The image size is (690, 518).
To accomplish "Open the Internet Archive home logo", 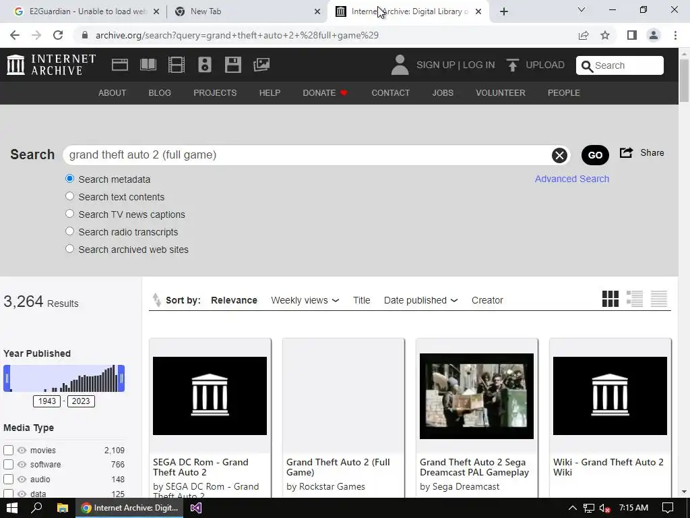I will point(51,65).
